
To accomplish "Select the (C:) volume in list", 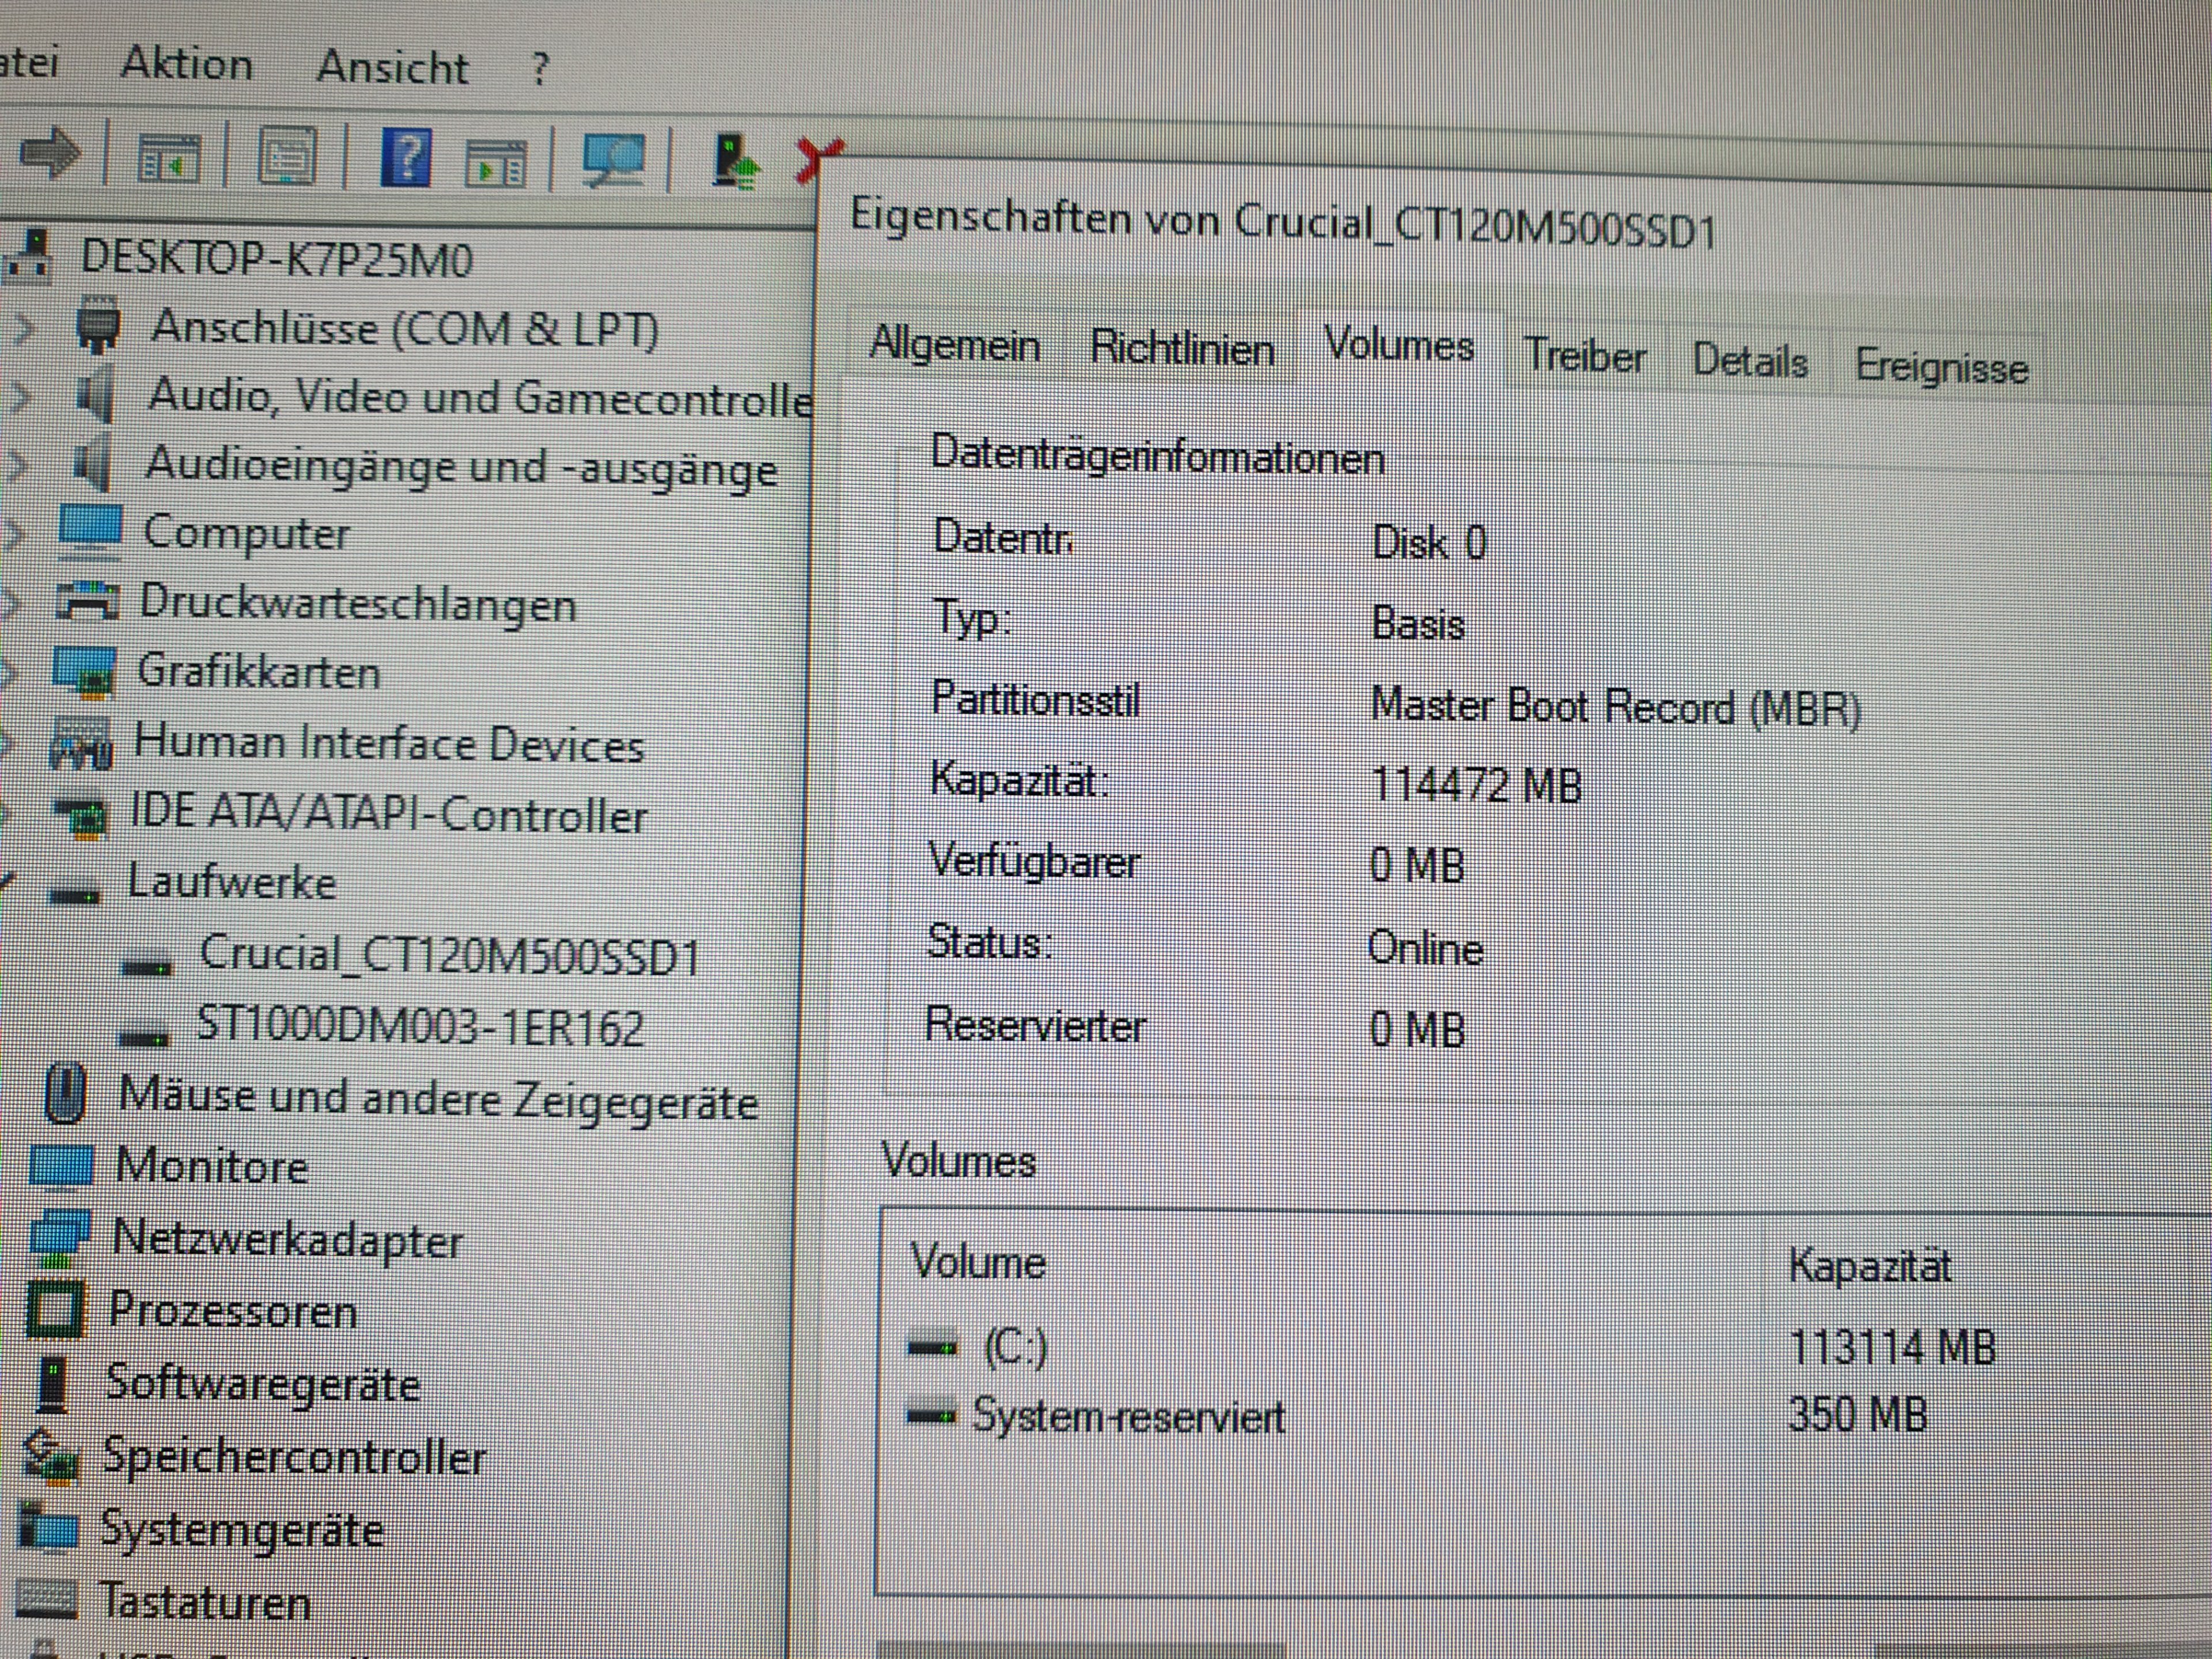I will [x=1015, y=1348].
